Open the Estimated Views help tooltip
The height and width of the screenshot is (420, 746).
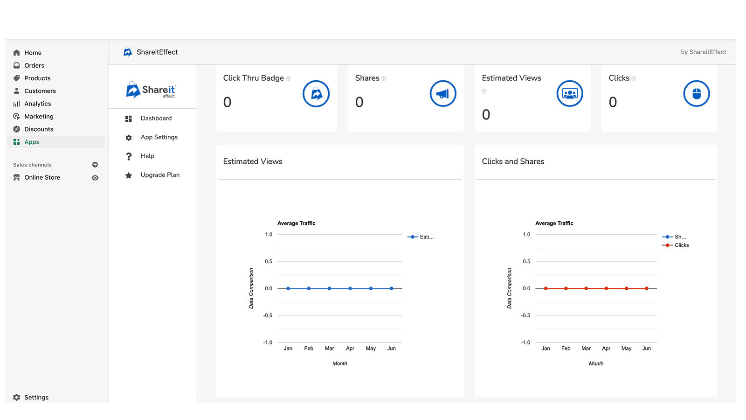coord(484,91)
